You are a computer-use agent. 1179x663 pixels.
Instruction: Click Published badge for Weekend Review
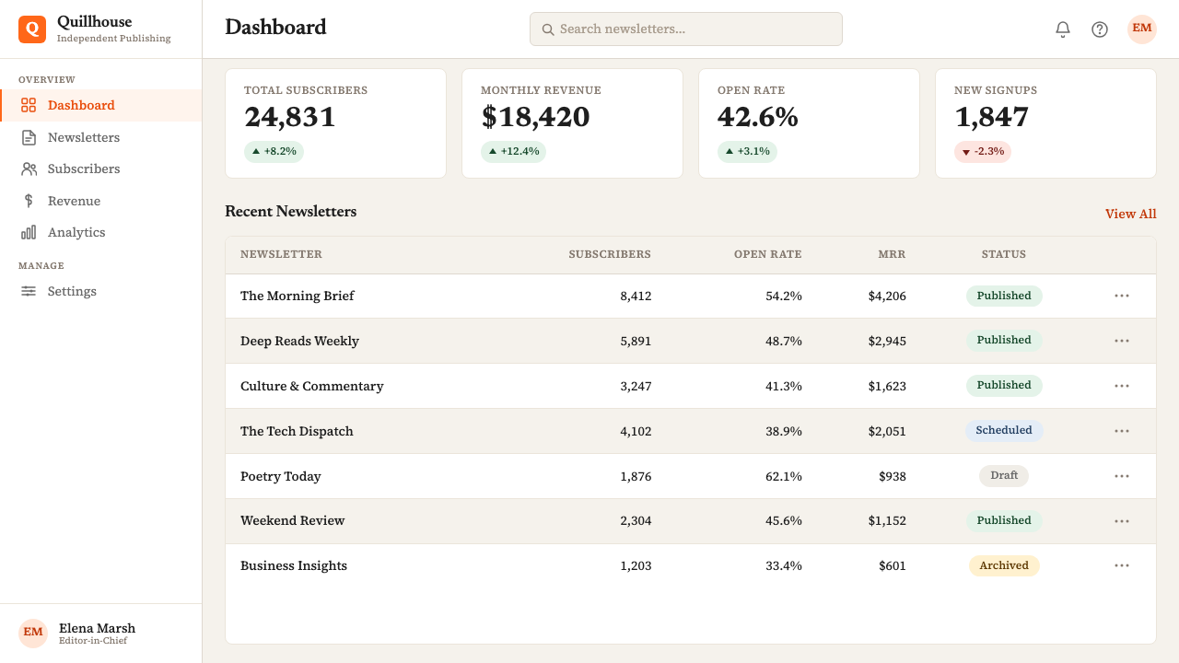pos(1004,521)
